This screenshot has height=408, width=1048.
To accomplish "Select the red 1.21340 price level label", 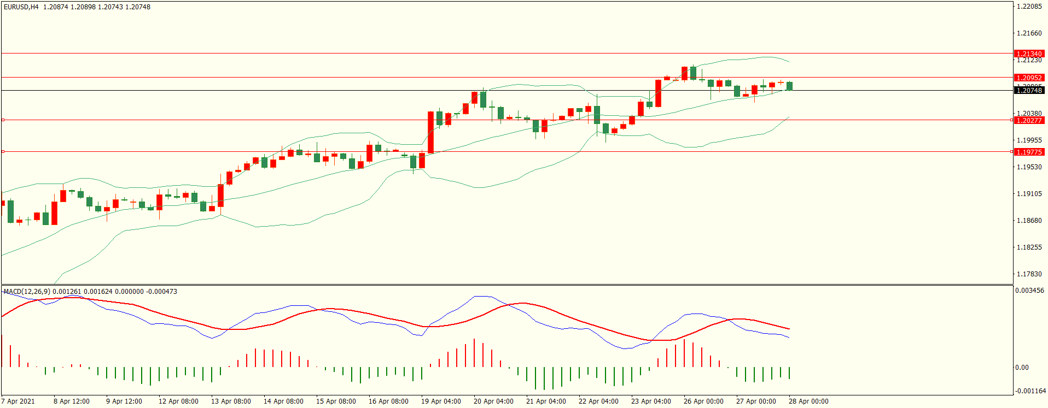I will (x=1029, y=54).
